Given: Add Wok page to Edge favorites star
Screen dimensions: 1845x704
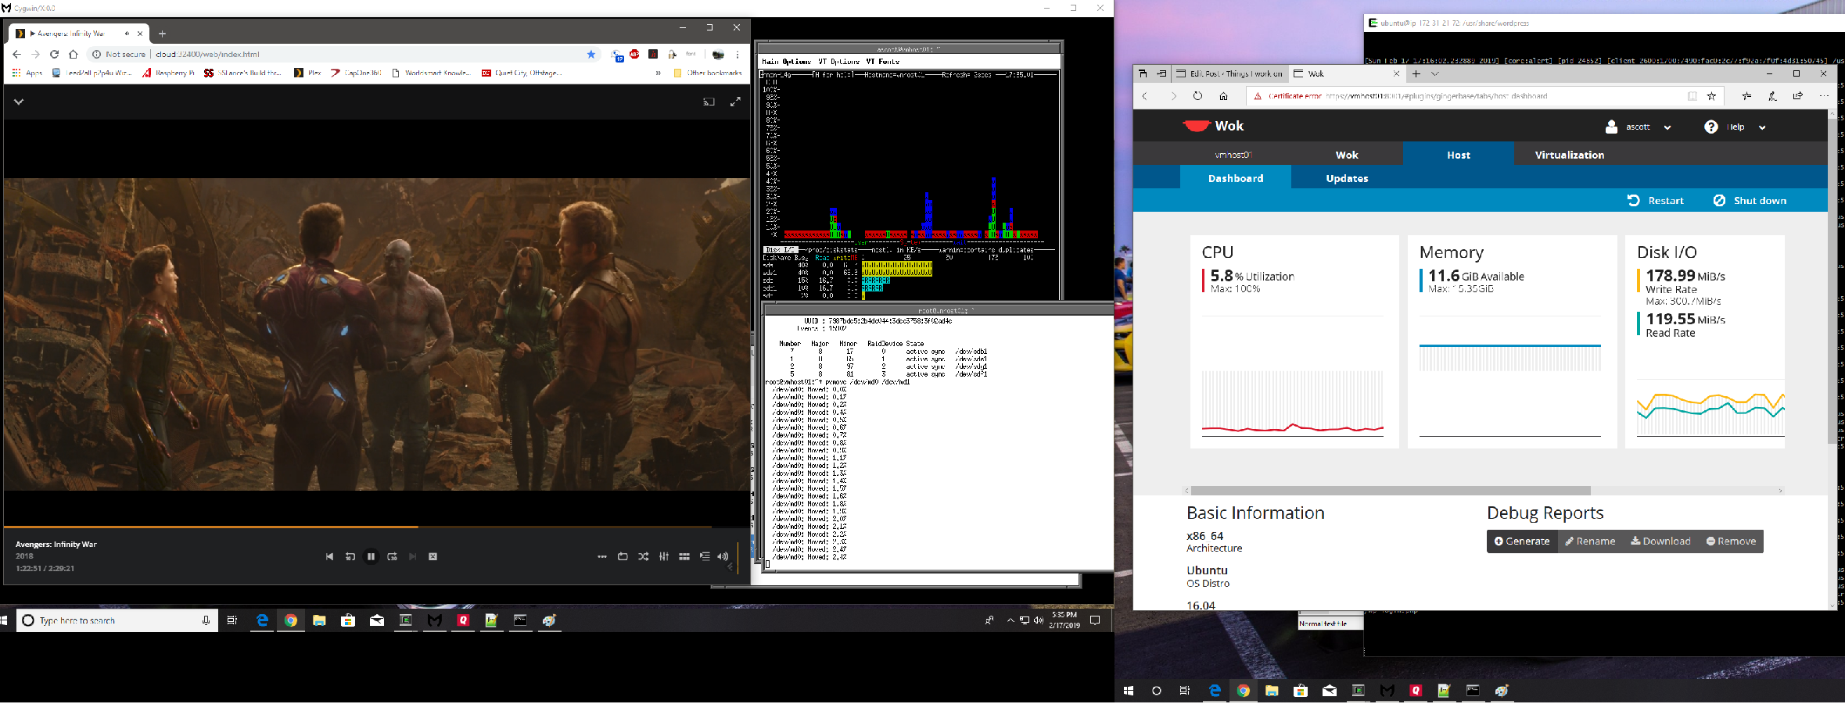Looking at the screenshot, I should coord(1711,96).
